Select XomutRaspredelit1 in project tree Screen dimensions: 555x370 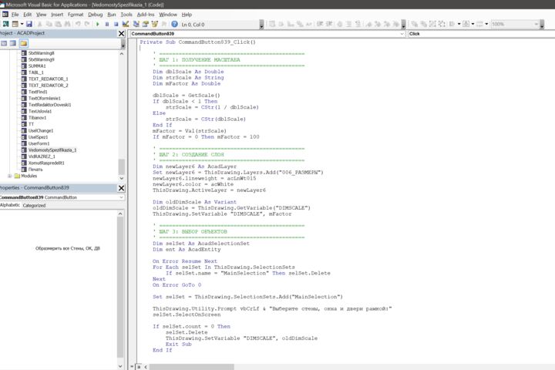pos(46,163)
